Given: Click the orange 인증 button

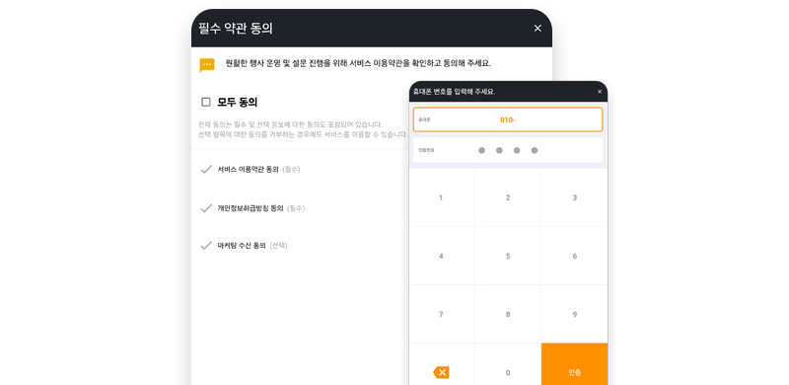Looking at the screenshot, I should tap(575, 364).
